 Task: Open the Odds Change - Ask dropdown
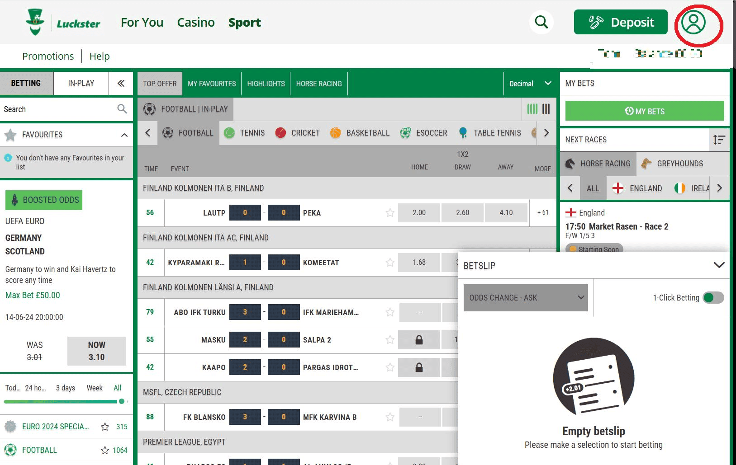point(526,298)
